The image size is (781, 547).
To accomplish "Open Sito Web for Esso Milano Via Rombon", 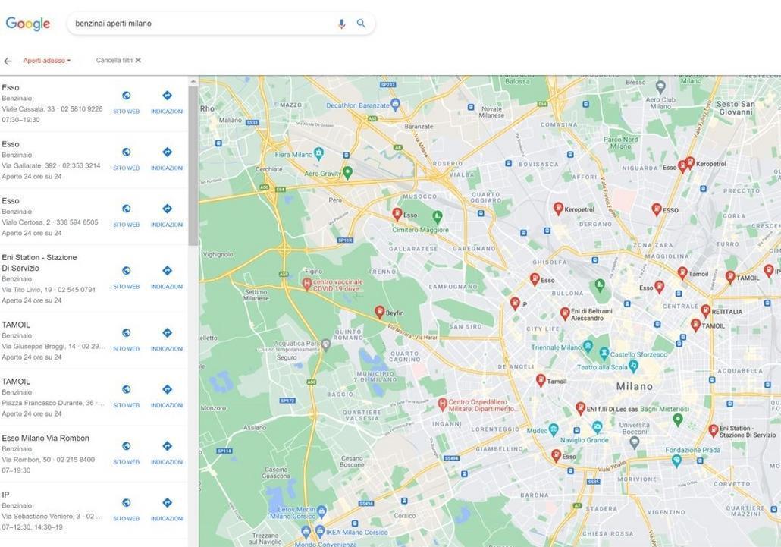I will coord(127,454).
